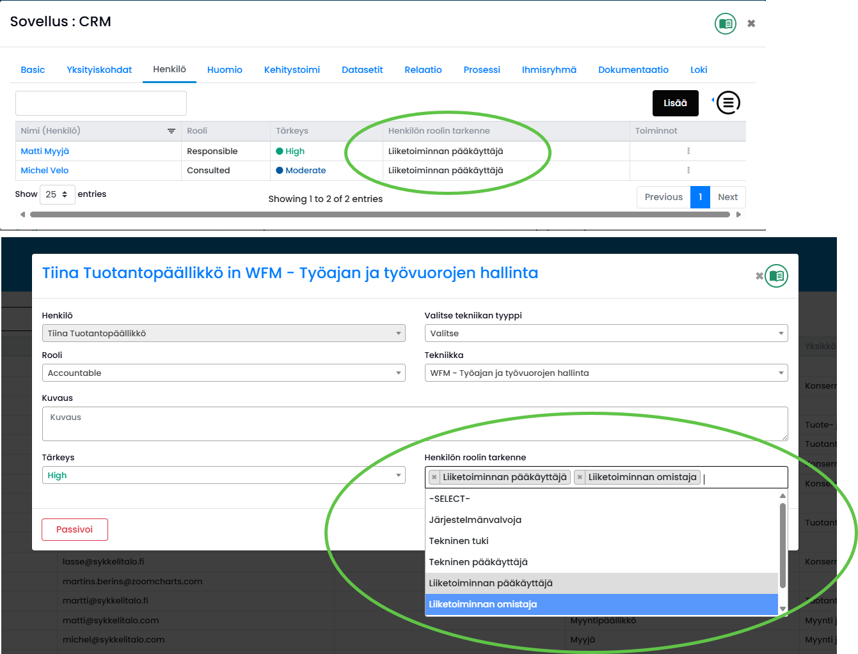
Task: Click dropdown list scrollbar down arrow
Action: 783,609
